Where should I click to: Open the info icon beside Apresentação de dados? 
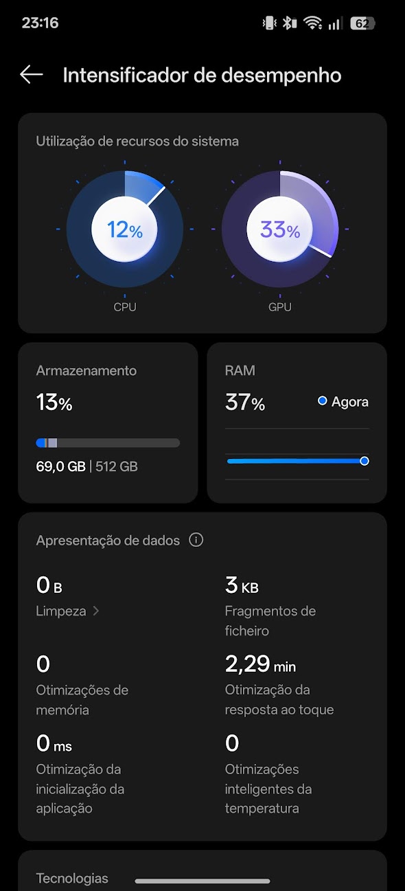(x=196, y=540)
